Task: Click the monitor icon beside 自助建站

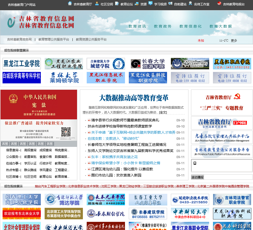Action: pos(170,3)
